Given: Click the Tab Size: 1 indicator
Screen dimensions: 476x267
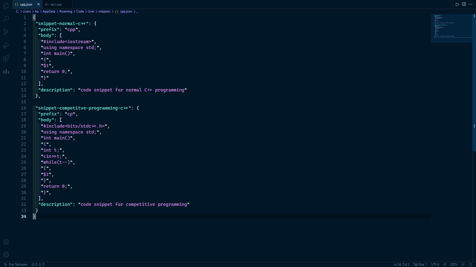Looking at the screenshot, I should tap(420, 265).
